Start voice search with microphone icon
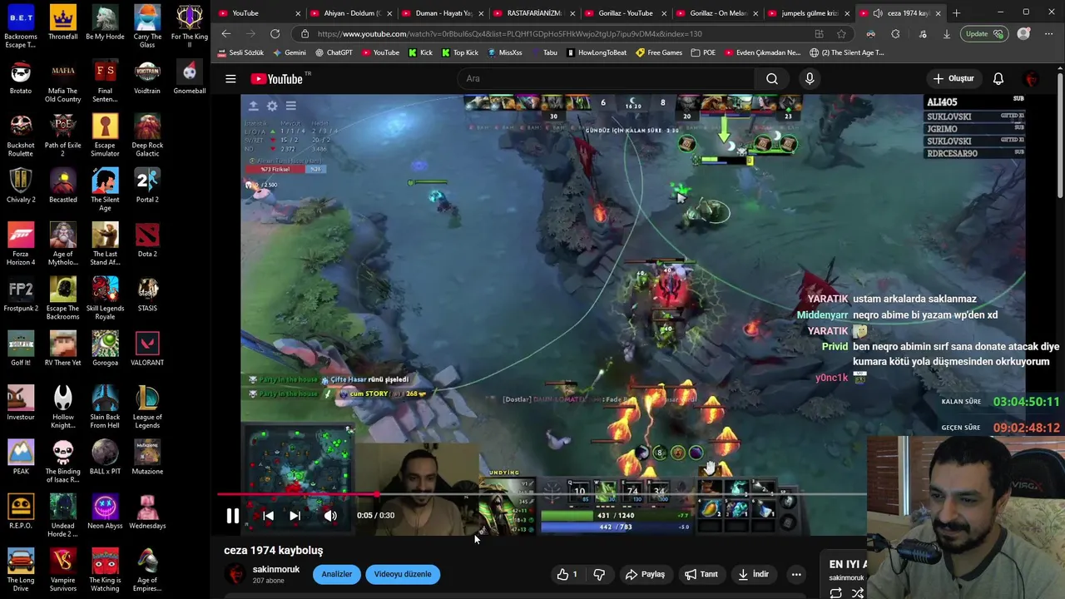This screenshot has height=599, width=1065. point(810,79)
